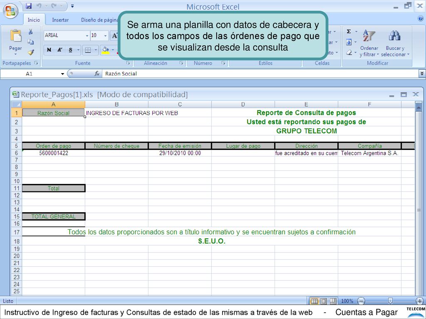Toggle underline formatting with the S button
The height and width of the screenshot is (319, 426).
click(71, 50)
